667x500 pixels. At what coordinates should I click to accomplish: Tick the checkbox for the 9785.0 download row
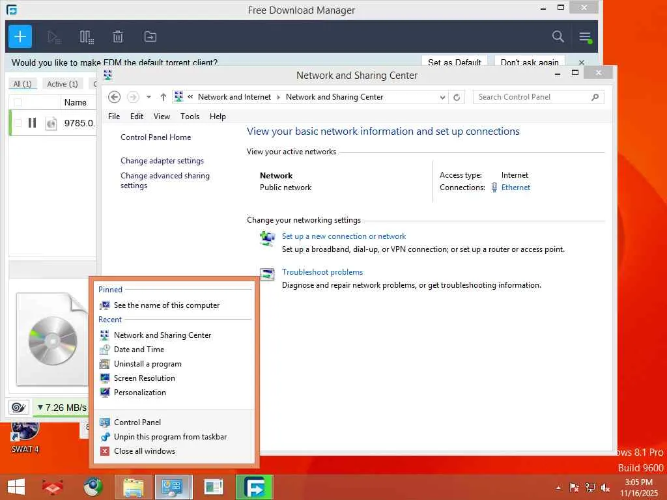tap(18, 123)
